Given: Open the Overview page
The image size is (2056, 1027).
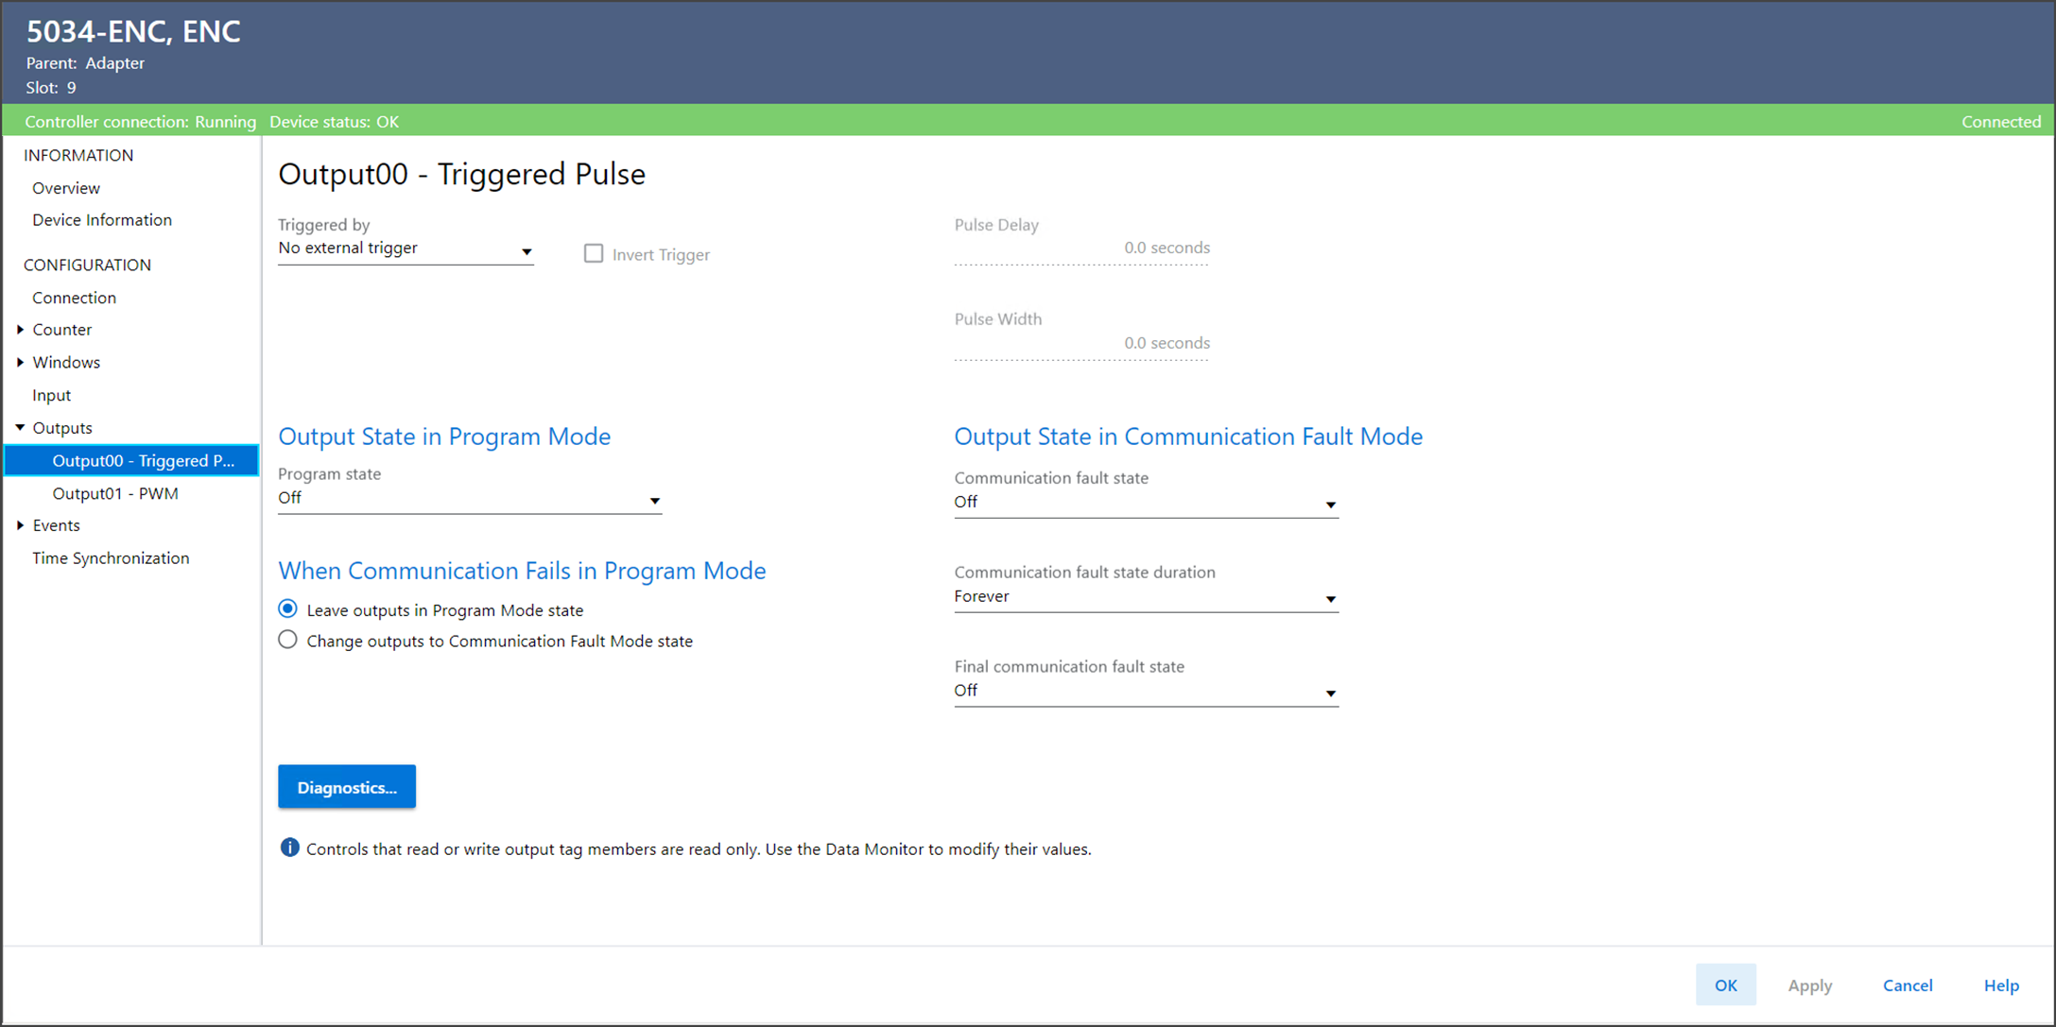Looking at the screenshot, I should 66,188.
